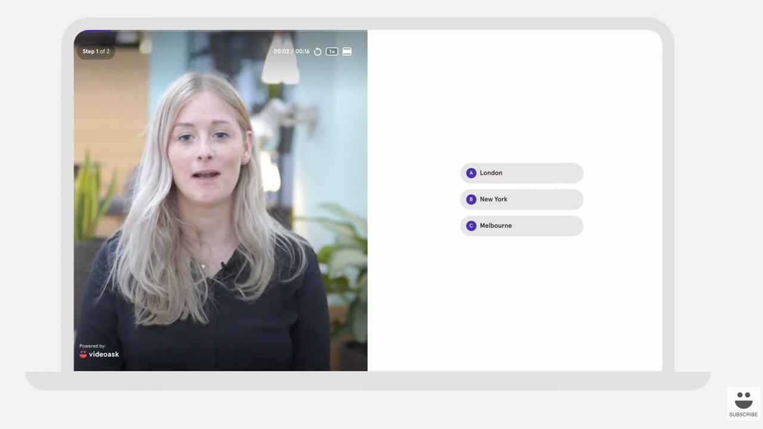Click the purple C badge
The image size is (763, 429).
(x=471, y=226)
